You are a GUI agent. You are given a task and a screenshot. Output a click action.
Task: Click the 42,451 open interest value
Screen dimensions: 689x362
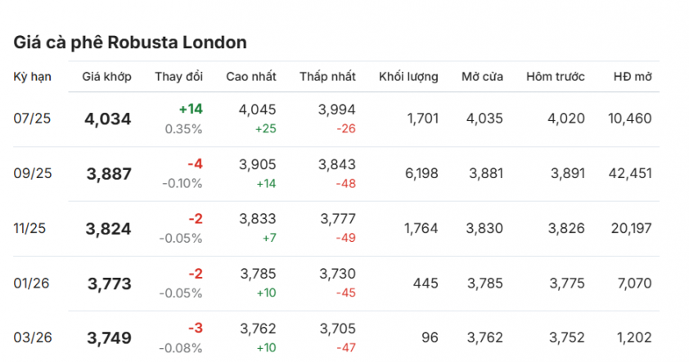(x=630, y=173)
